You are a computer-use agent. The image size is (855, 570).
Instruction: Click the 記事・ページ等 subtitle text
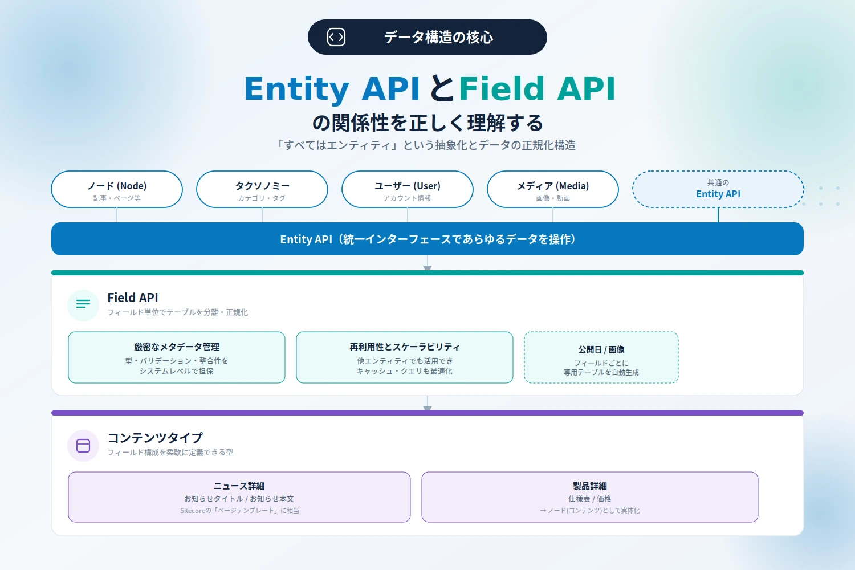point(117,198)
